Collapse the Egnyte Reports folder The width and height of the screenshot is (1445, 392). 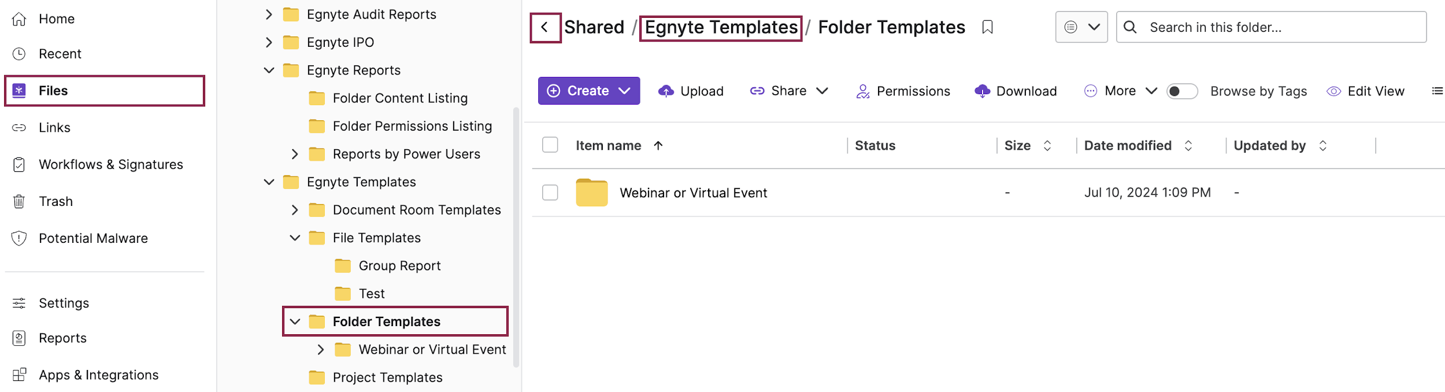tap(269, 71)
